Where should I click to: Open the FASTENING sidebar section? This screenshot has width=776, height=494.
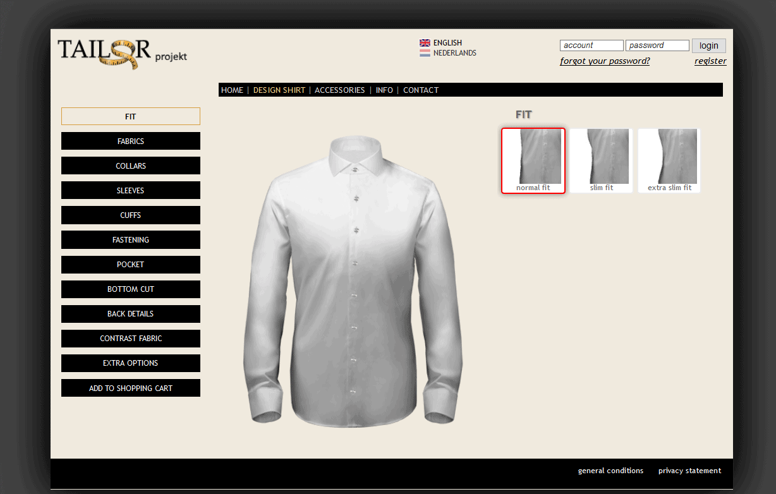point(131,239)
